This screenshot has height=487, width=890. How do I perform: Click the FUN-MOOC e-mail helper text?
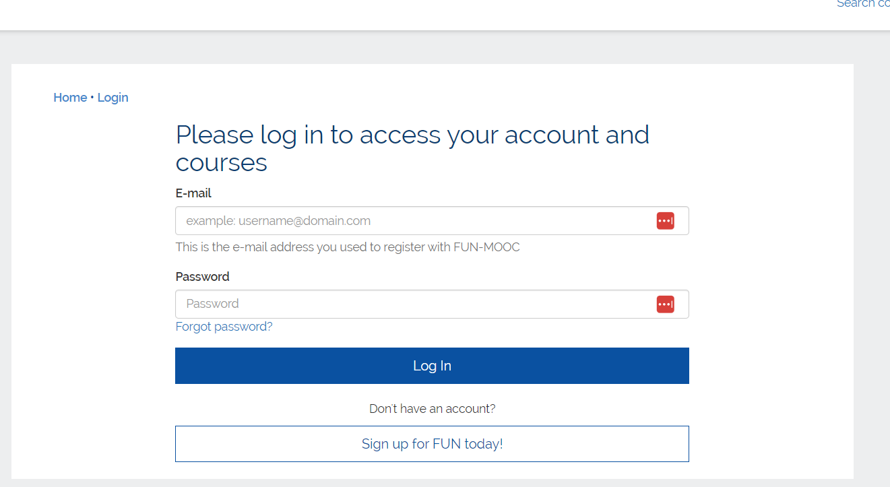(x=348, y=247)
